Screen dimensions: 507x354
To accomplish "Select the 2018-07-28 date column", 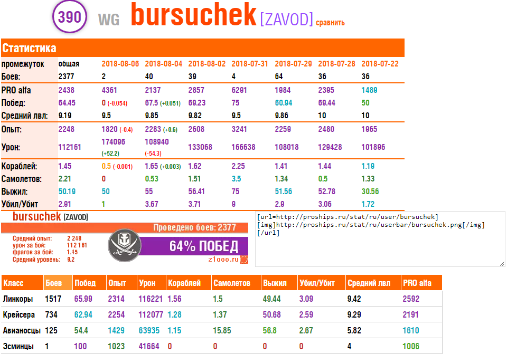I will [x=336, y=64].
